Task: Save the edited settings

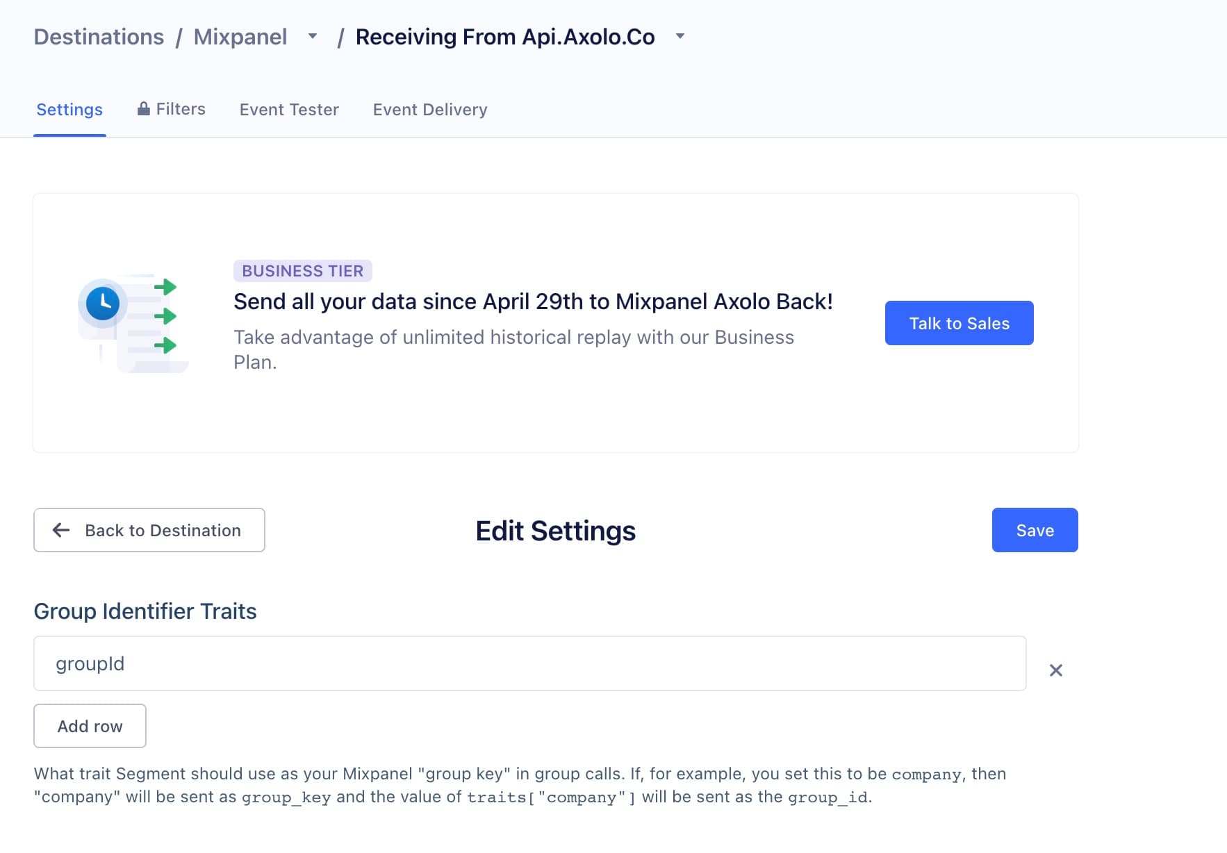Action: coord(1035,530)
